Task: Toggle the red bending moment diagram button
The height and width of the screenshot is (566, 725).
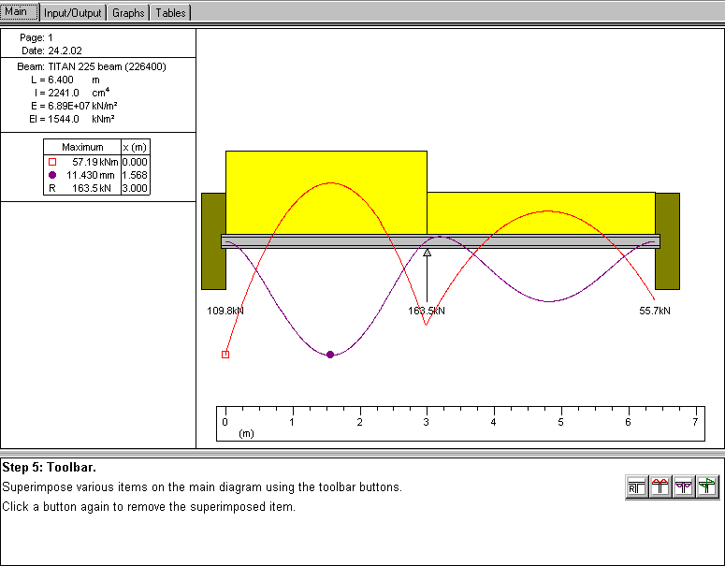Action: pyautogui.click(x=660, y=486)
